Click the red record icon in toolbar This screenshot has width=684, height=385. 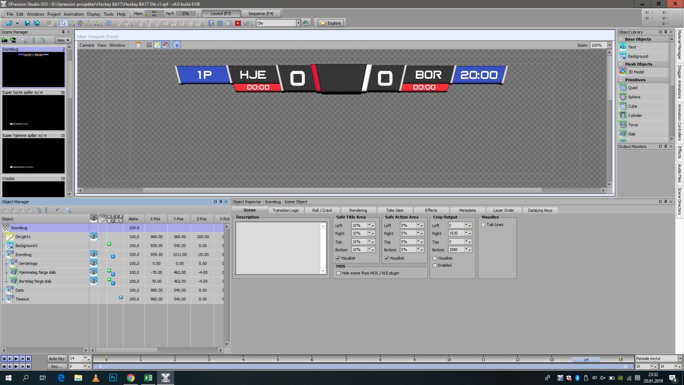coord(238,23)
